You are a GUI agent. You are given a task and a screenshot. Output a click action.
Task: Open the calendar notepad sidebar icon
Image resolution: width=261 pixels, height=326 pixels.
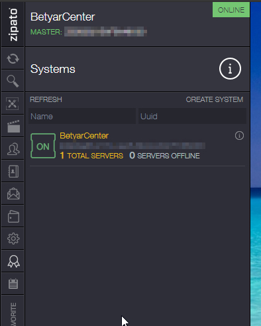[x=13, y=284]
